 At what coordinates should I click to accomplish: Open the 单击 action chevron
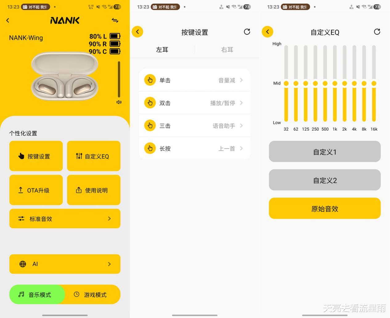tap(241, 80)
